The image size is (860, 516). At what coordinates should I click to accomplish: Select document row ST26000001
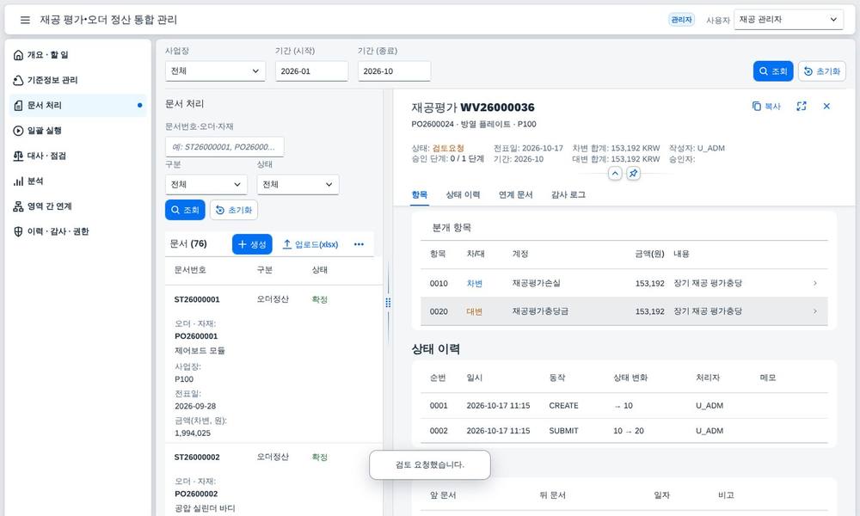[x=273, y=364]
